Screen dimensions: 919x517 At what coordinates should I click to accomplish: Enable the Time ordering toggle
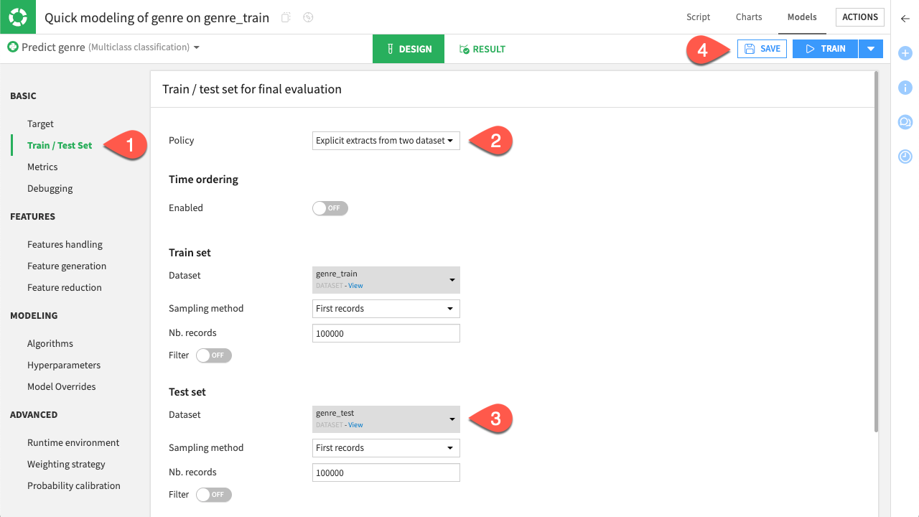[x=330, y=208]
